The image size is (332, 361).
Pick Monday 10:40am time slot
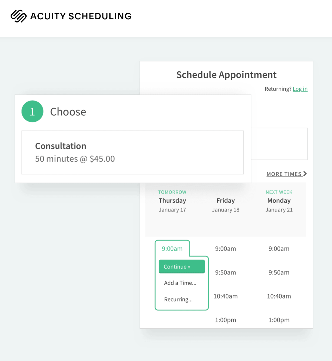click(x=279, y=296)
